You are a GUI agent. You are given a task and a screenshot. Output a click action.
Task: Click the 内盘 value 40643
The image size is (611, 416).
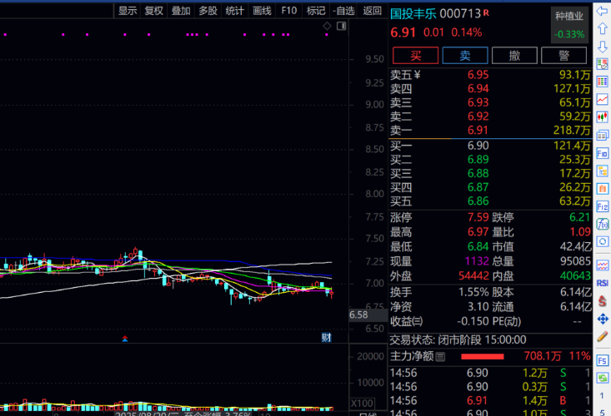[575, 275]
